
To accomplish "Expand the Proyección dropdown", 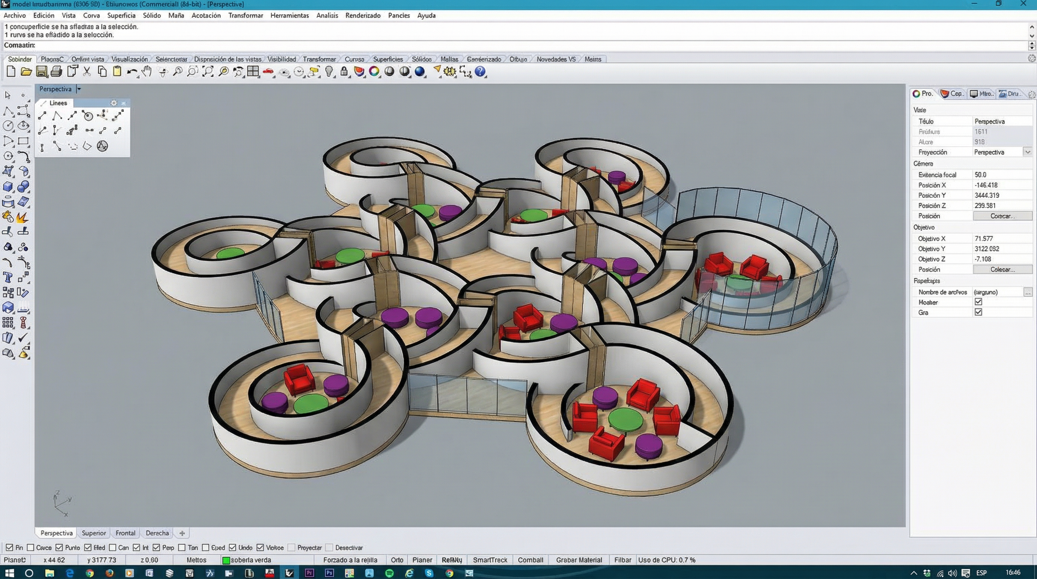I will click(x=1028, y=152).
